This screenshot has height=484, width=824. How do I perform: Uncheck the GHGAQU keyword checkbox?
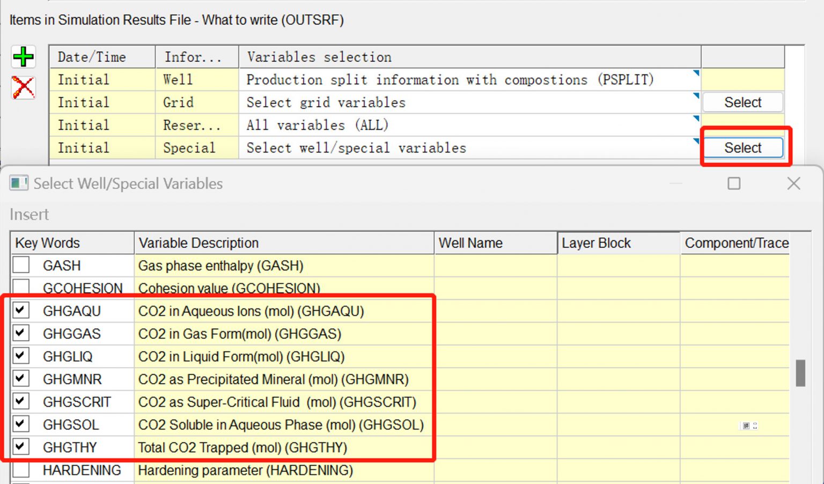click(21, 310)
